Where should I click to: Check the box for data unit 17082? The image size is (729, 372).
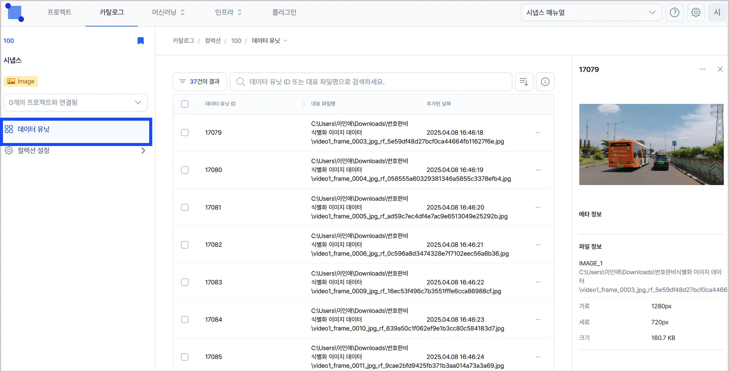[x=185, y=244]
